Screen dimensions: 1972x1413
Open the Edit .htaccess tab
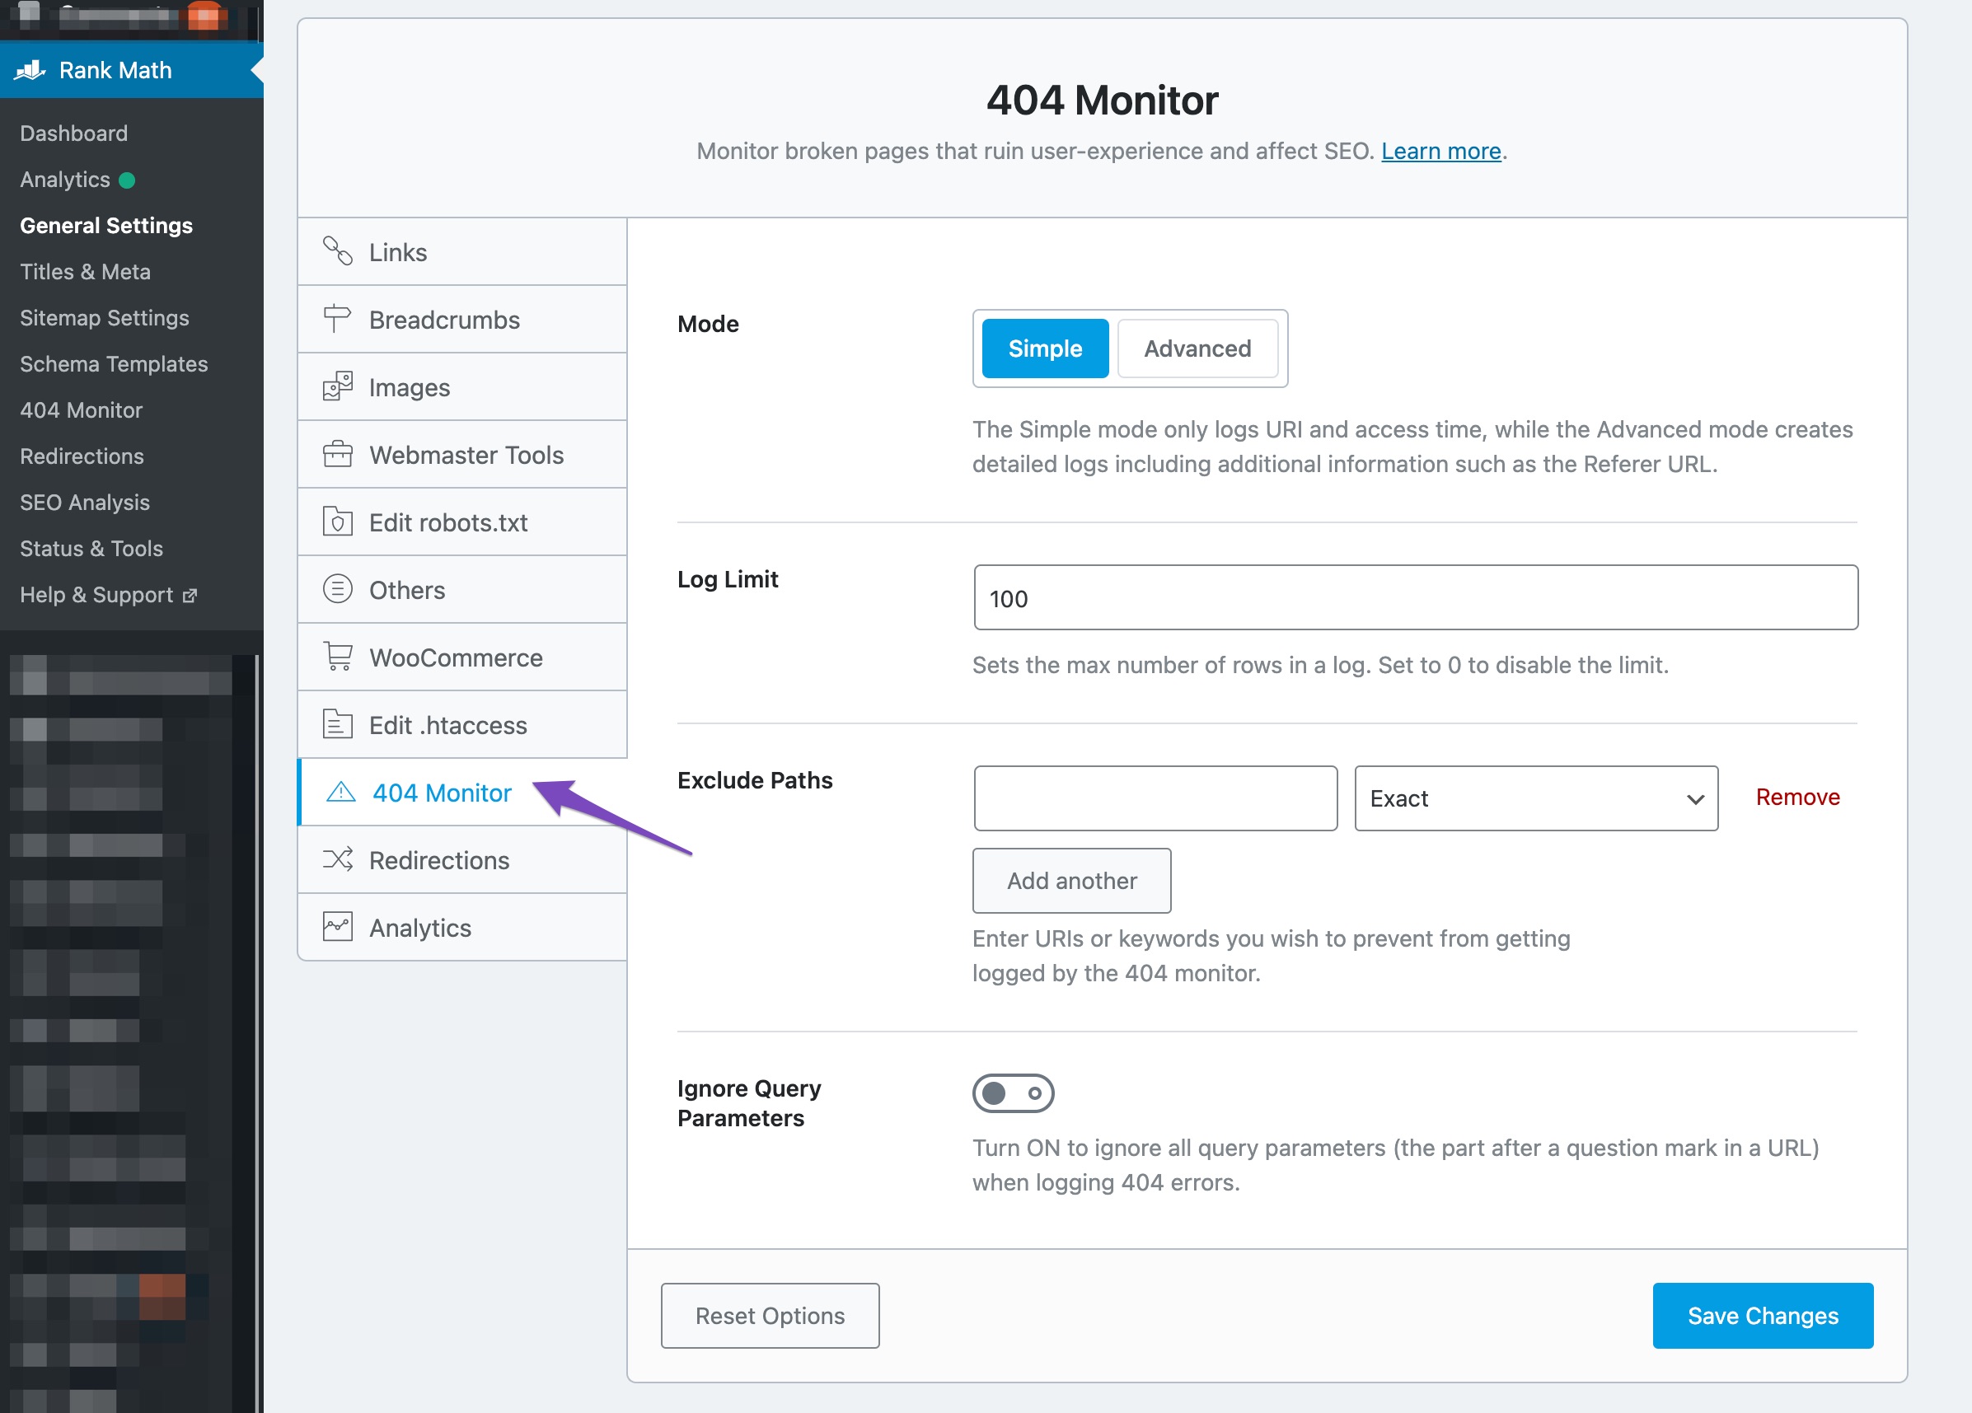(447, 724)
